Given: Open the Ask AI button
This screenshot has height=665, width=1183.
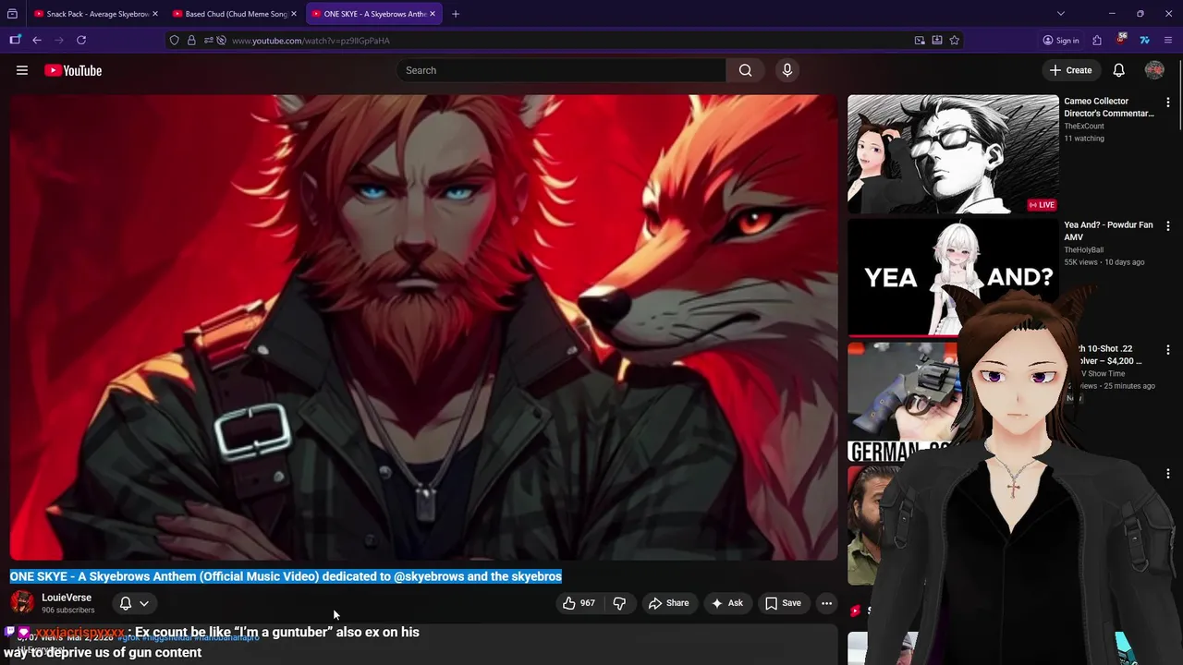Looking at the screenshot, I should pyautogui.click(x=726, y=603).
